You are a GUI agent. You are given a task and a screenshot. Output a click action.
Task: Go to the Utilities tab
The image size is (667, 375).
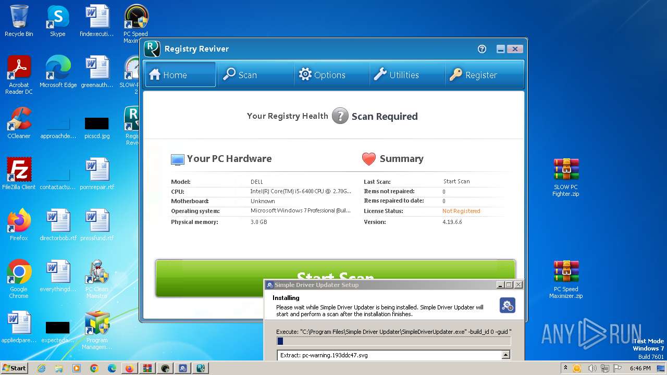[x=406, y=74]
